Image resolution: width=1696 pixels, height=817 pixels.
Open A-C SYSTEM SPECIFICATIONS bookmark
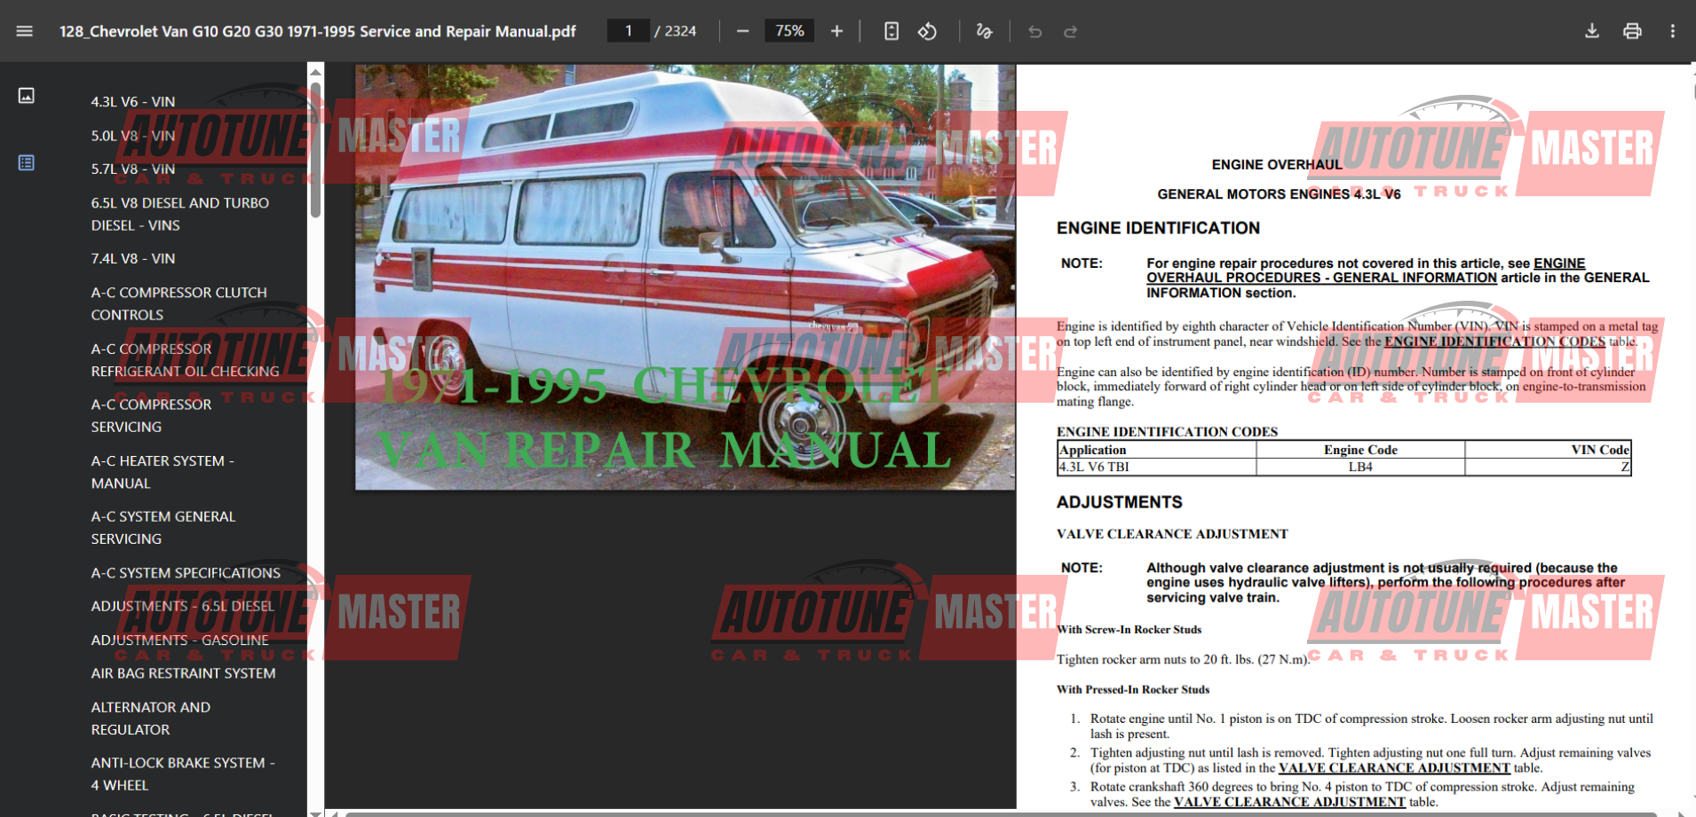click(x=186, y=573)
